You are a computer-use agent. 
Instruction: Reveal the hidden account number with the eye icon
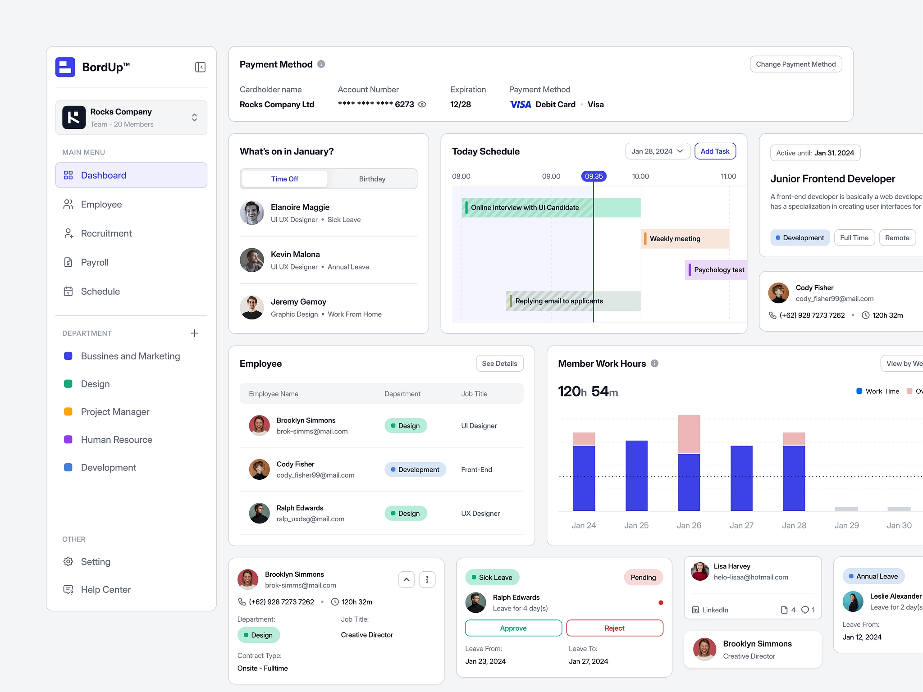point(422,105)
